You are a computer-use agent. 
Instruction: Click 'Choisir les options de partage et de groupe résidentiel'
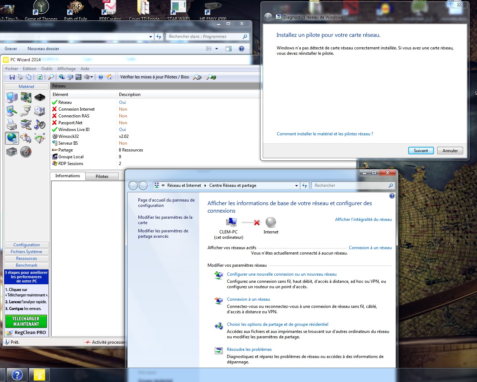point(277,324)
